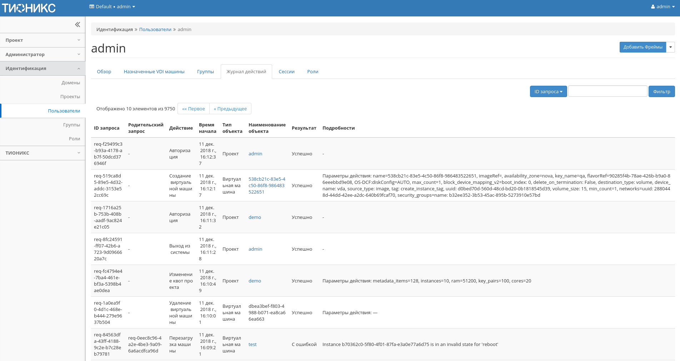Screen dimensions: 680x361
Task: Switch to the Сессии tab
Action: (x=286, y=72)
